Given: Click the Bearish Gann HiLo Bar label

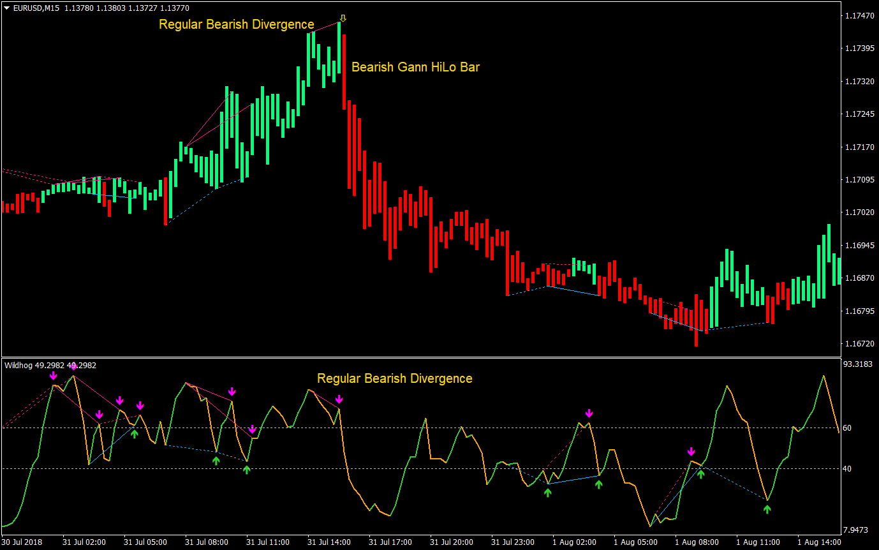Looking at the screenshot, I should pos(416,67).
